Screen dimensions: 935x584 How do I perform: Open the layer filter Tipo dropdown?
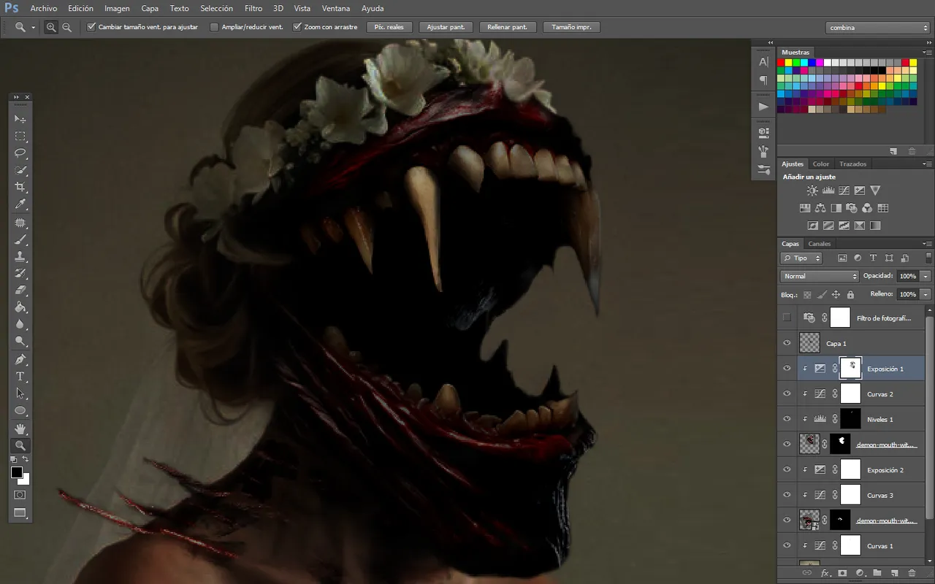[x=801, y=258]
